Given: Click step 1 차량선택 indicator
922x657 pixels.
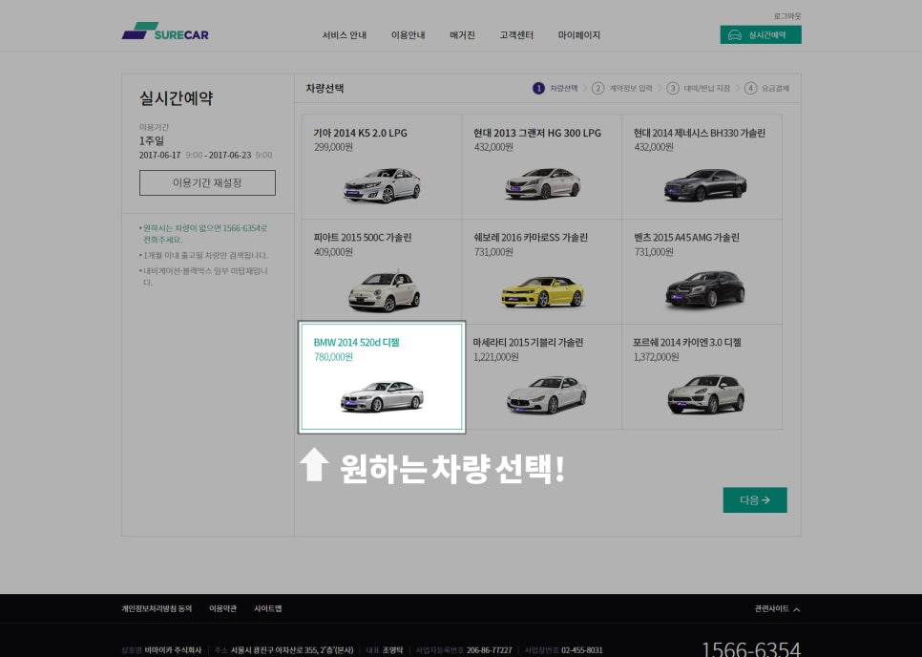Looking at the screenshot, I should (555, 88).
